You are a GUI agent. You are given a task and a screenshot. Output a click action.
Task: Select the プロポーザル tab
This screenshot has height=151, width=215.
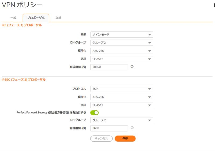[36, 18]
